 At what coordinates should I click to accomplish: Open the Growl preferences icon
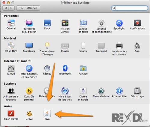[29, 113]
